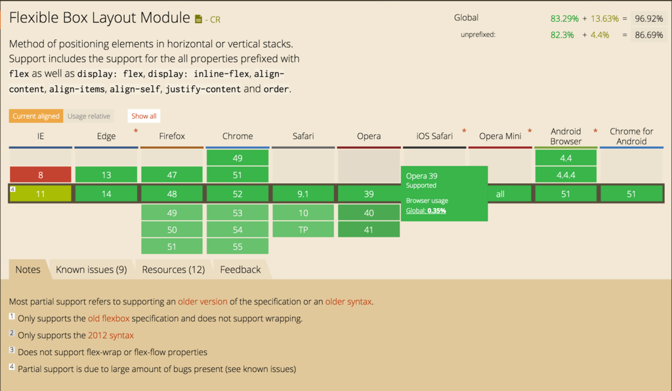The width and height of the screenshot is (672, 391).
Task: Click the spec document icon beside the title
Action: click(x=198, y=18)
